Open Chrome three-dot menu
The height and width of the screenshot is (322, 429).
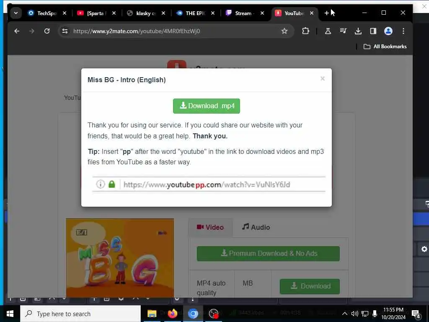pos(403,31)
